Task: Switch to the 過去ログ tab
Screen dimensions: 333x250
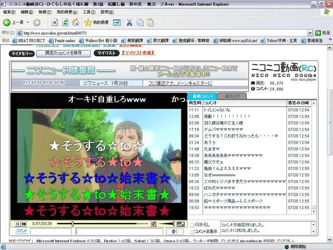Action: [231, 96]
